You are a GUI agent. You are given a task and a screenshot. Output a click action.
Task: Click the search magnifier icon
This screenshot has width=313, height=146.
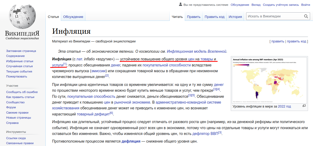(x=306, y=17)
